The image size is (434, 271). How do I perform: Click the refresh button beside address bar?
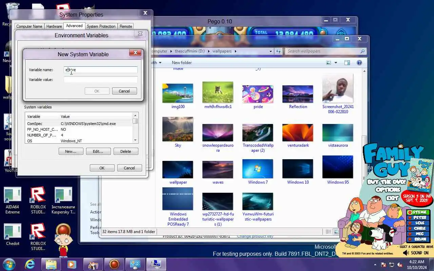tap(278, 51)
